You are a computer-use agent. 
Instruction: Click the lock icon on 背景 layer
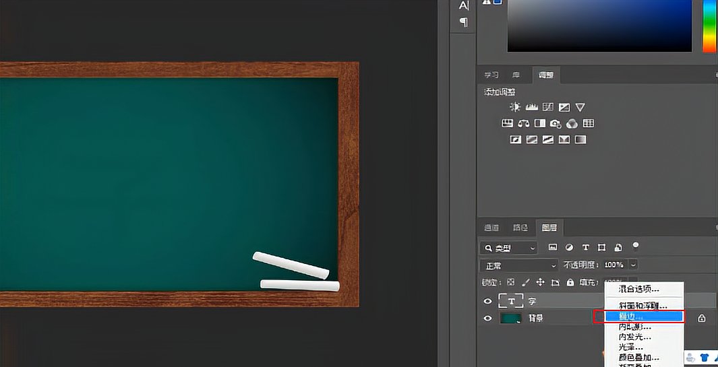pyautogui.click(x=702, y=318)
